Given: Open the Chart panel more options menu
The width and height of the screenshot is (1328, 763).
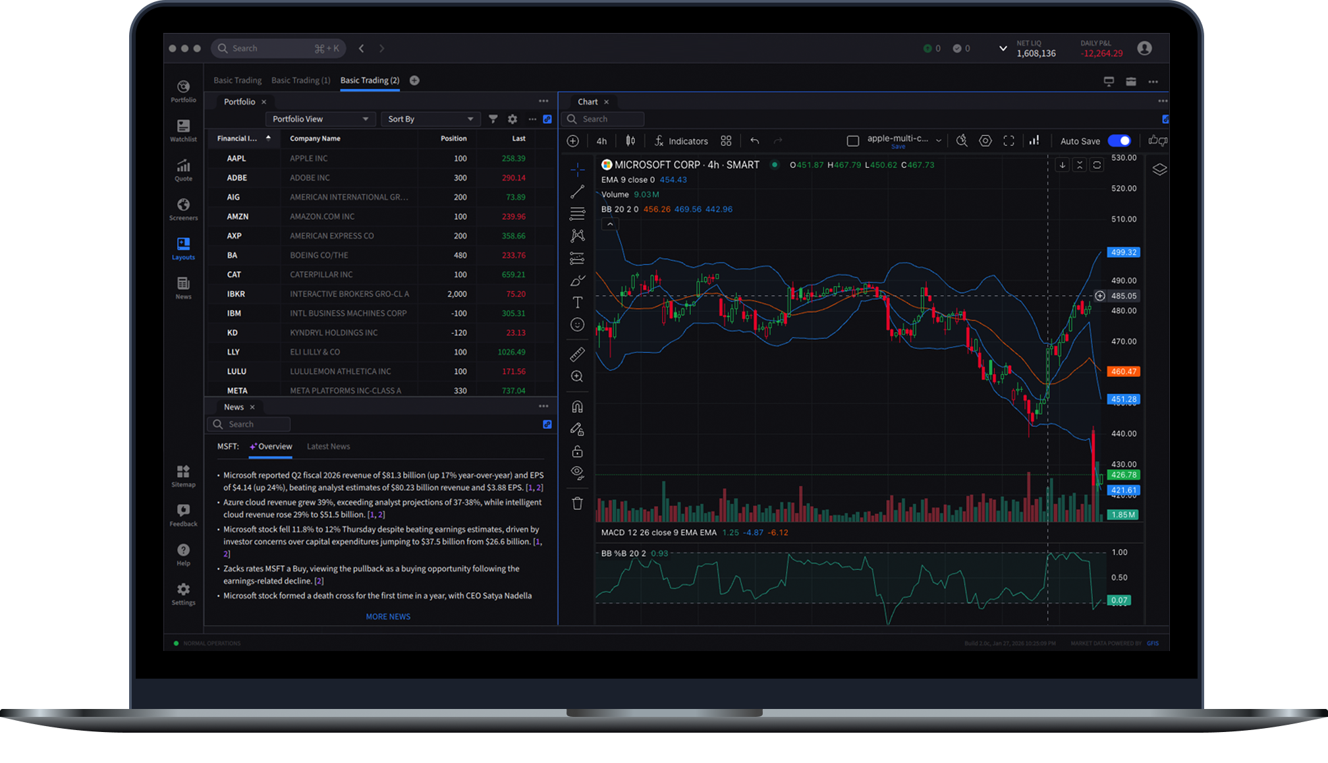Looking at the screenshot, I should coord(1163,101).
